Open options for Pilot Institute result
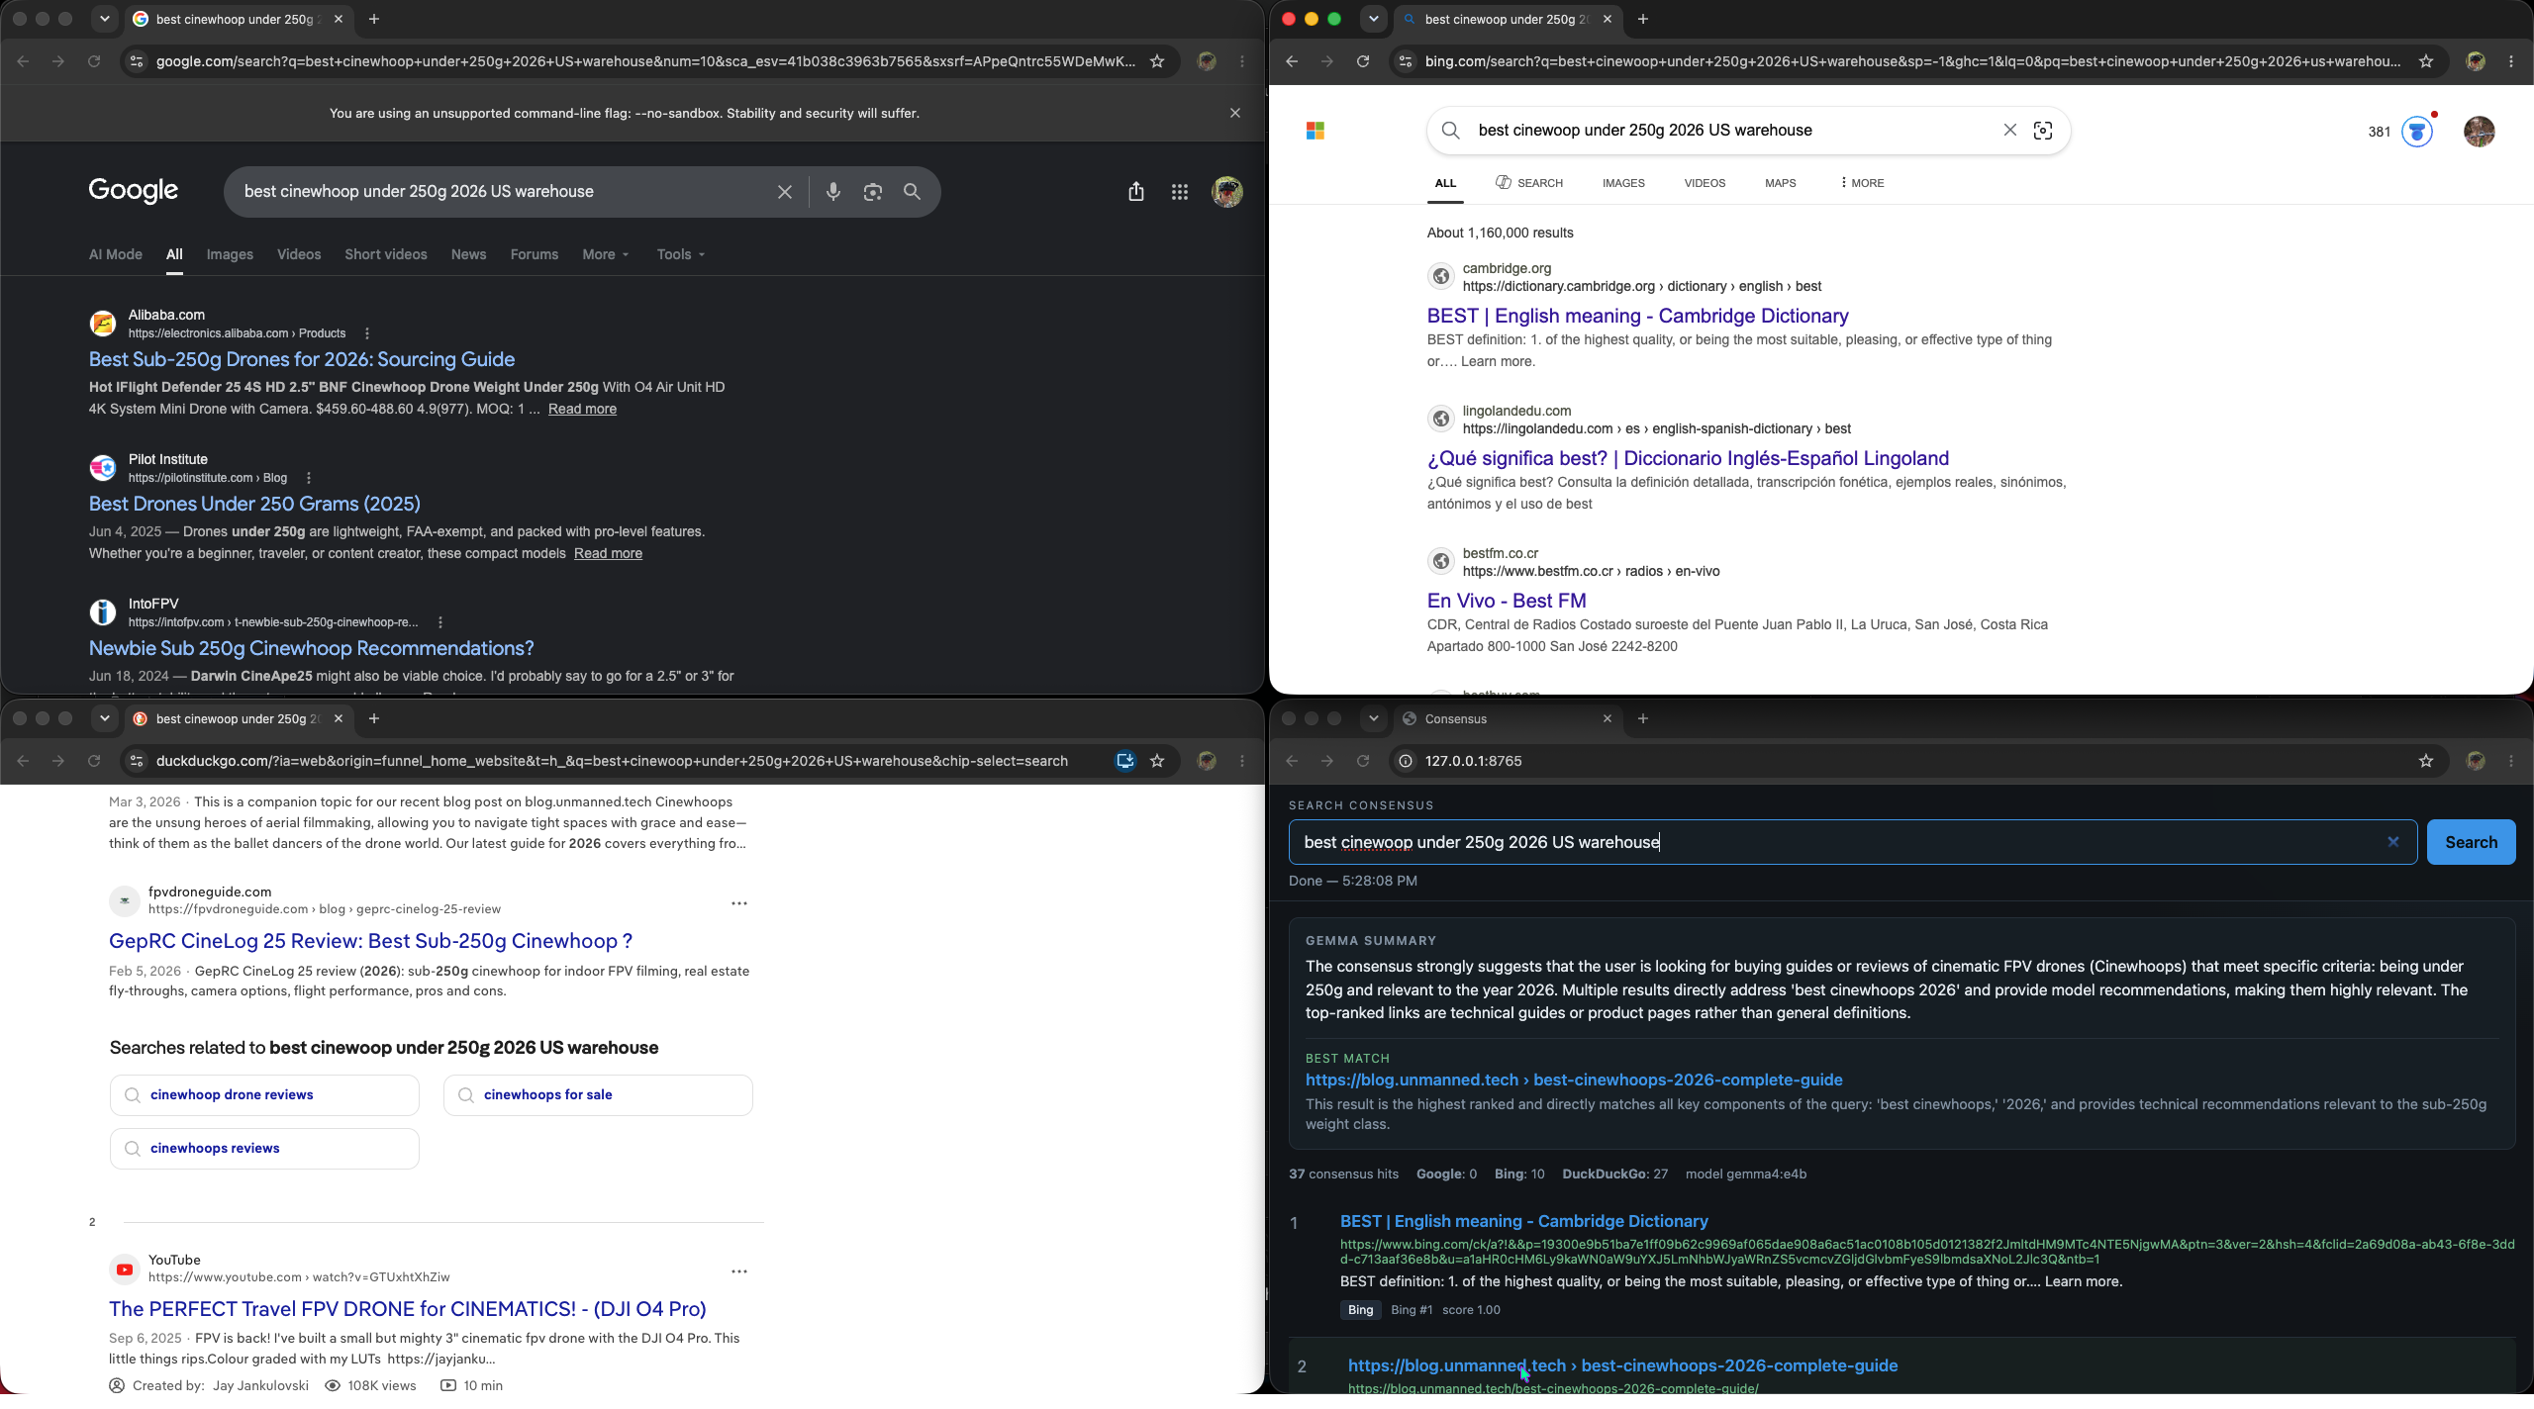Screen dimensions: 2534x1409 (x=308, y=478)
